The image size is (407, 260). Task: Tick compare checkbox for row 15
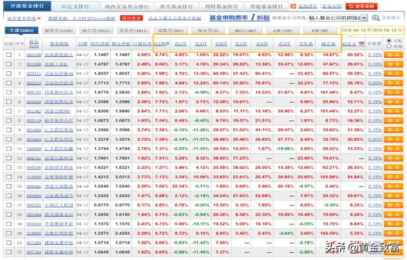[x=9, y=186]
